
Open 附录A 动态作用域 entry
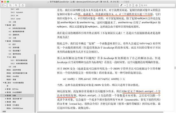tap(14, 70)
